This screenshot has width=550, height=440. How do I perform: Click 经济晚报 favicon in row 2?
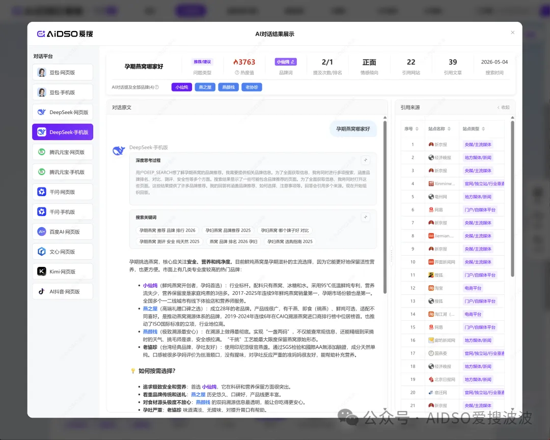tap(431, 157)
